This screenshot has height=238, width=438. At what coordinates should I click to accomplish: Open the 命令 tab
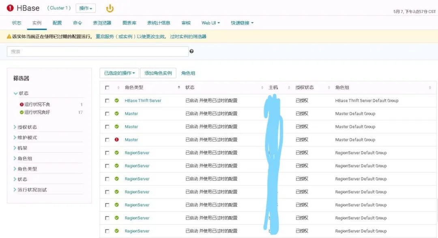tap(77, 23)
